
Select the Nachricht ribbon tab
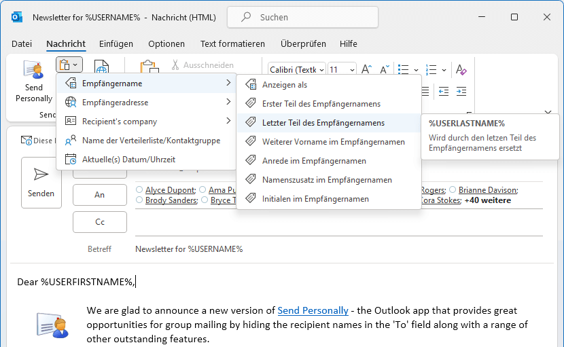(66, 44)
